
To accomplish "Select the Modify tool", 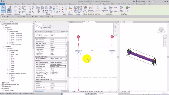I will (3, 9).
